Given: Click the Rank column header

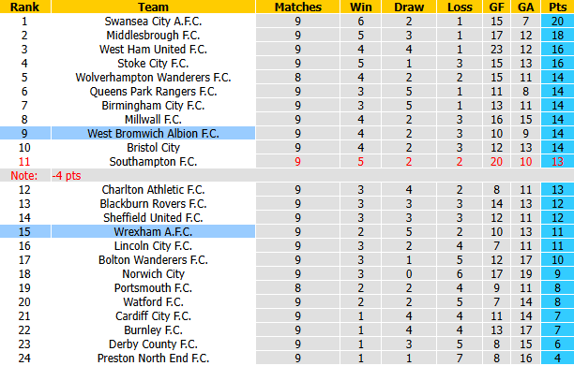Looking at the screenshot, I should point(25,7).
